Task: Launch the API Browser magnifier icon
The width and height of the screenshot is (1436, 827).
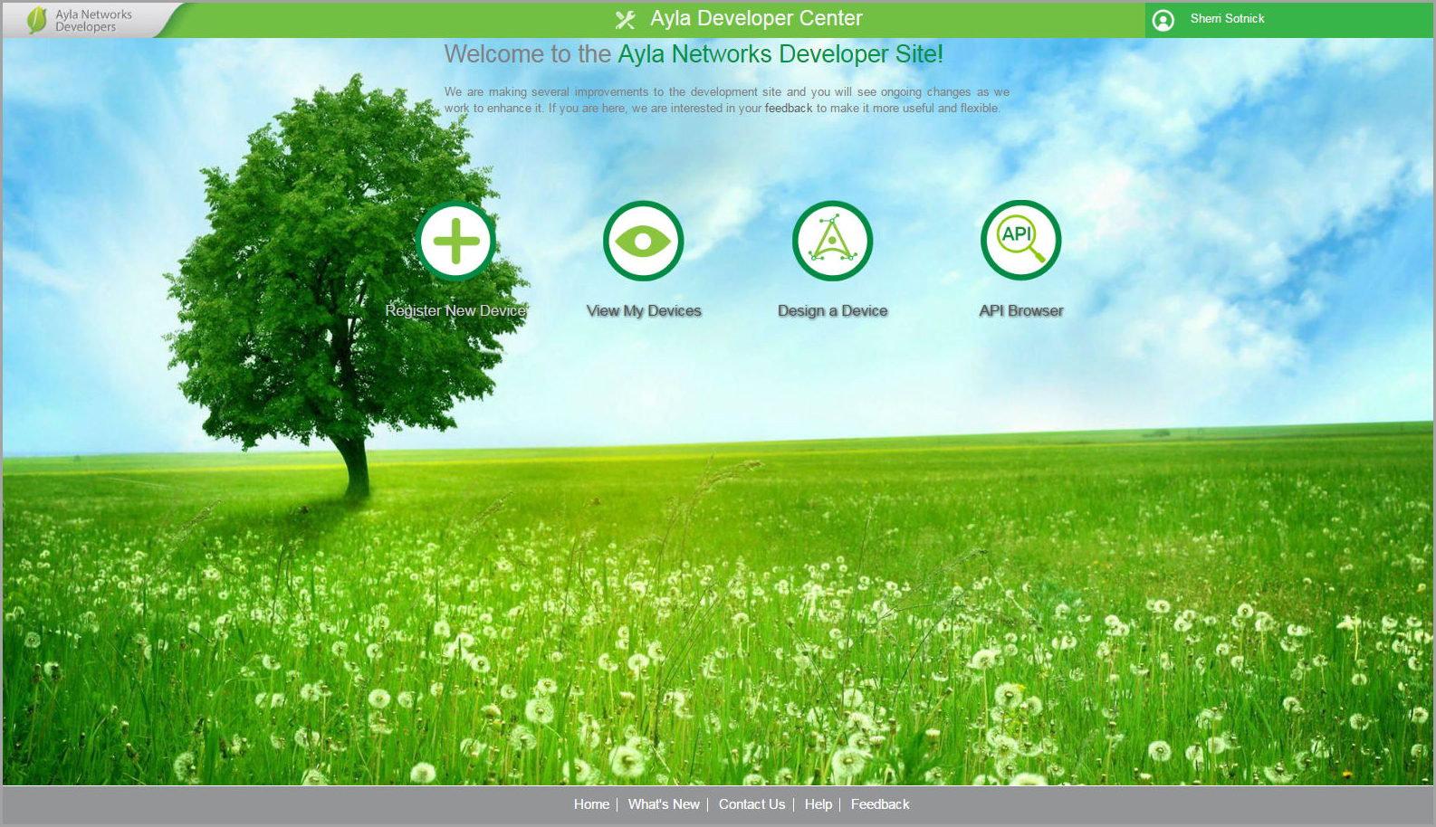Action: [1020, 242]
